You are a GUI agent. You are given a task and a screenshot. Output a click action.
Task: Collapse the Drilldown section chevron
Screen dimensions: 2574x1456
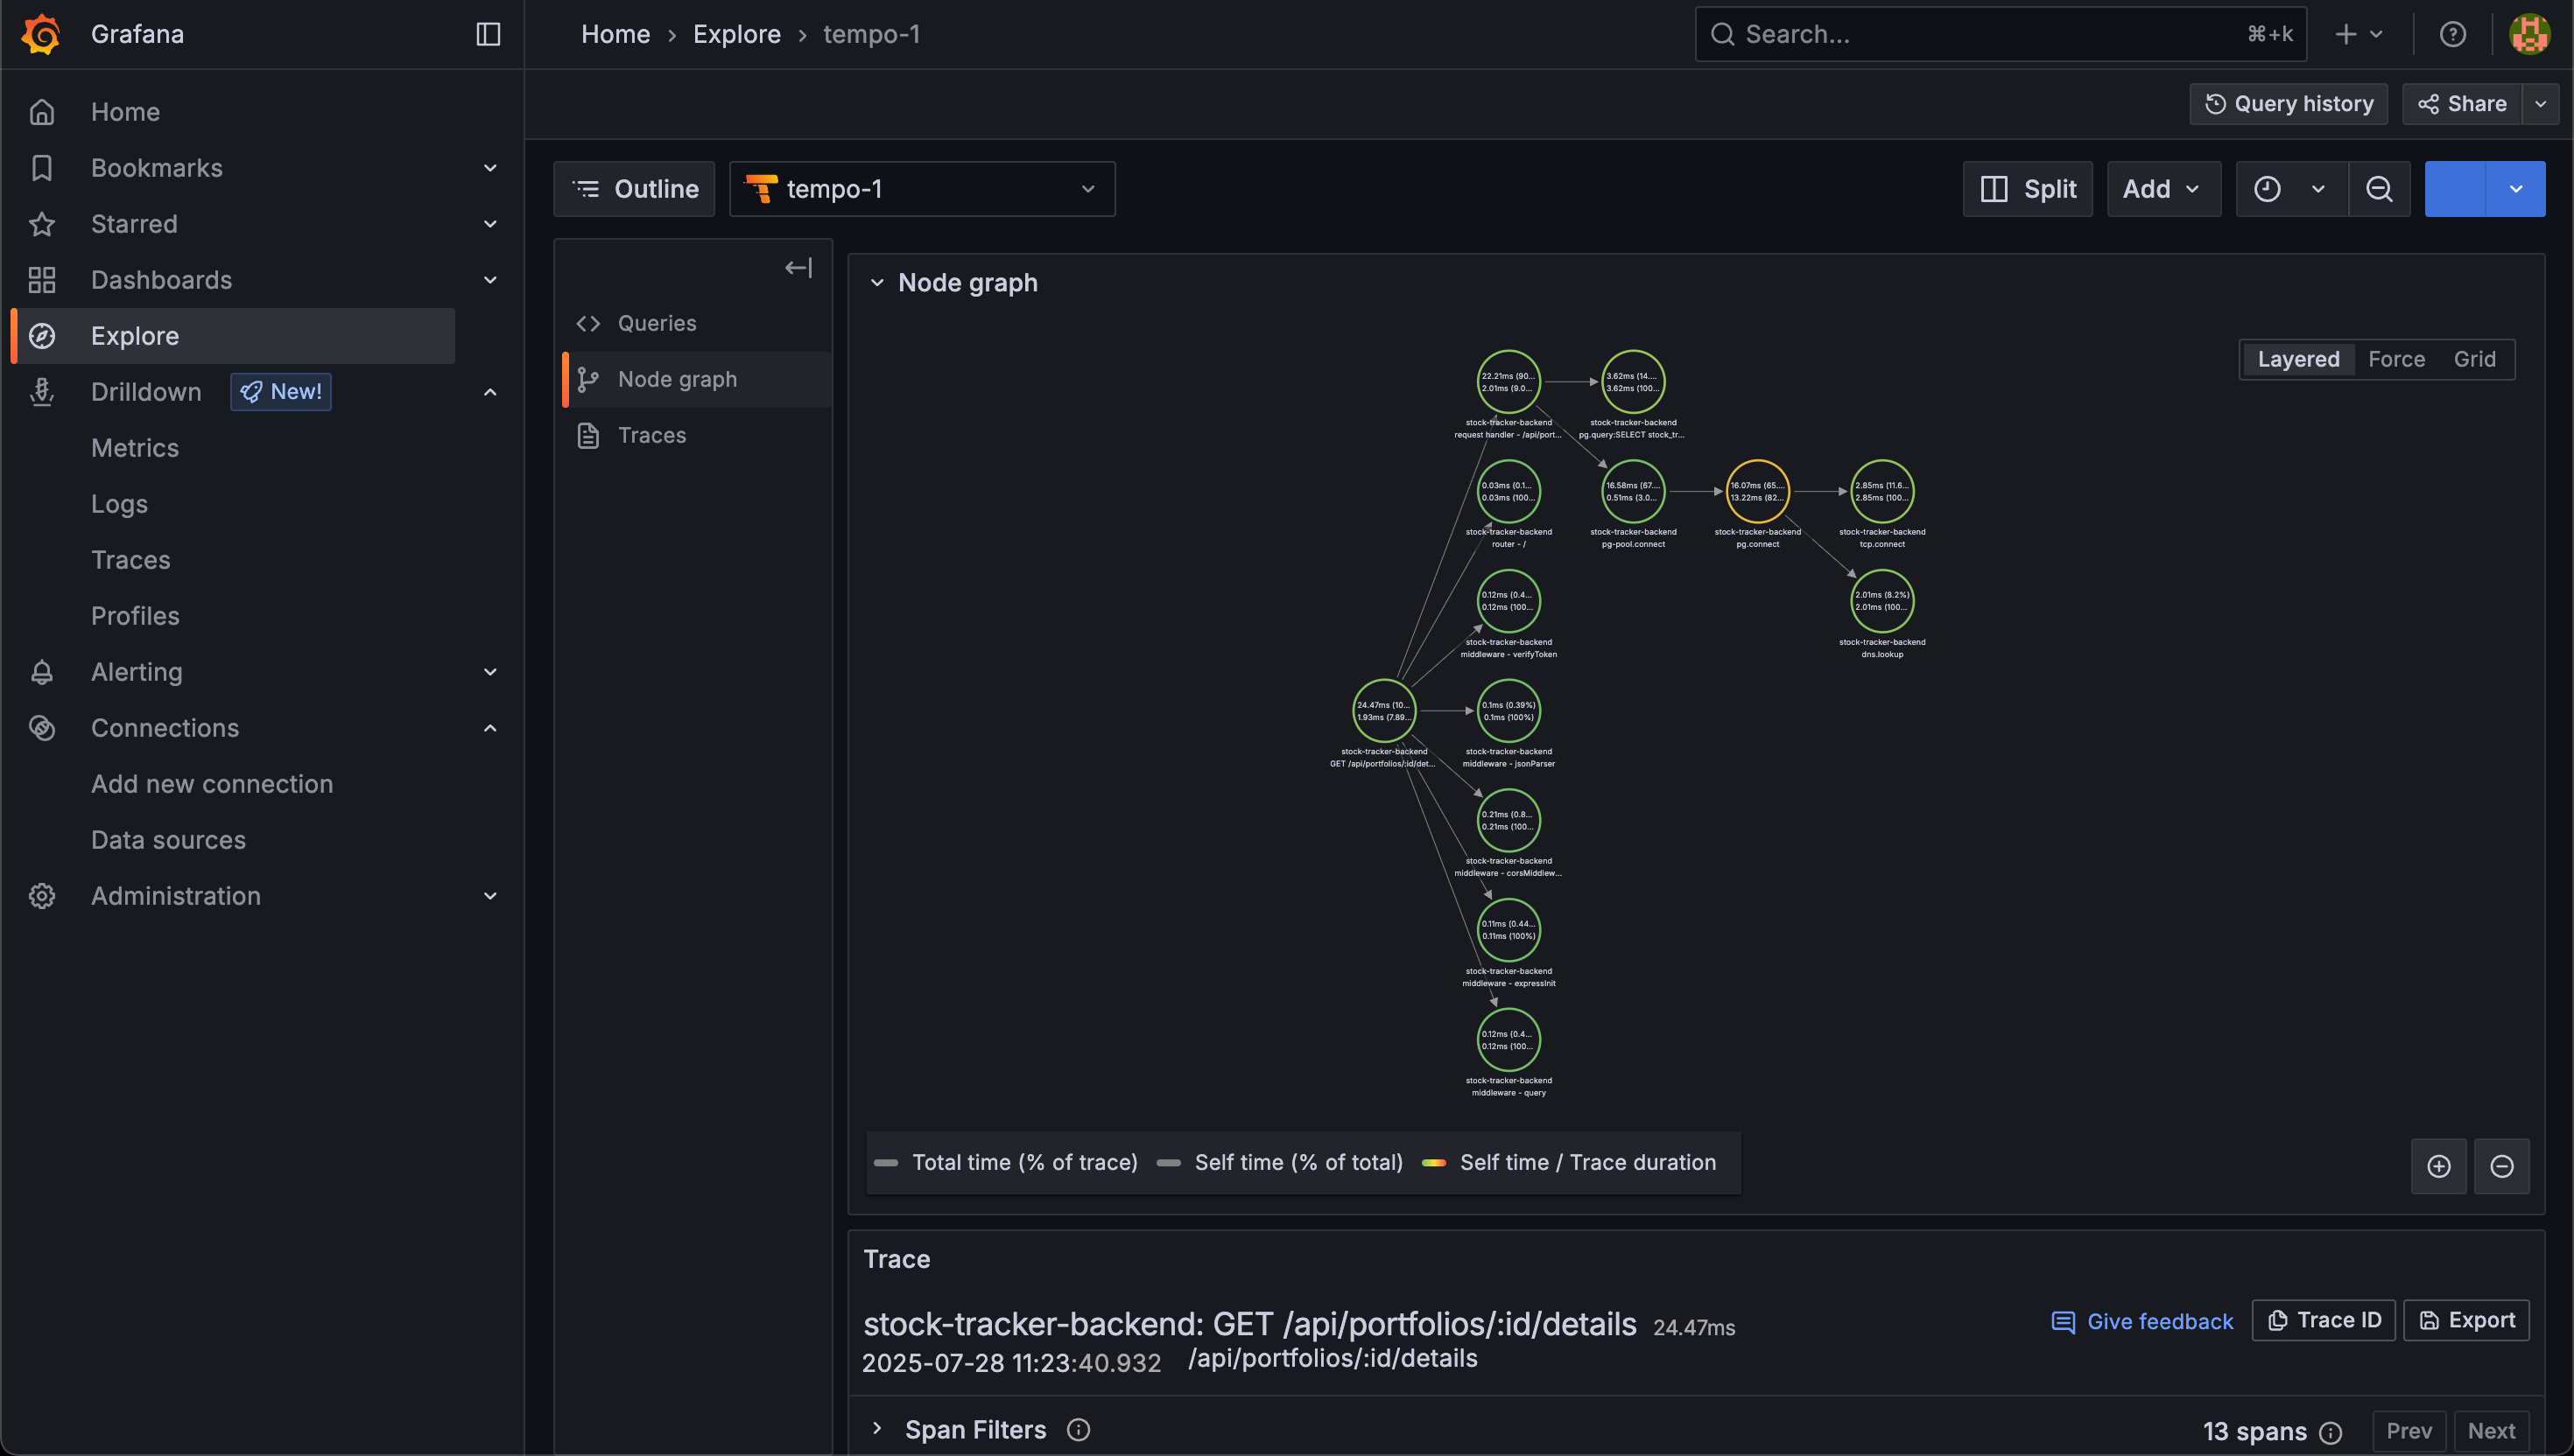pyautogui.click(x=490, y=392)
